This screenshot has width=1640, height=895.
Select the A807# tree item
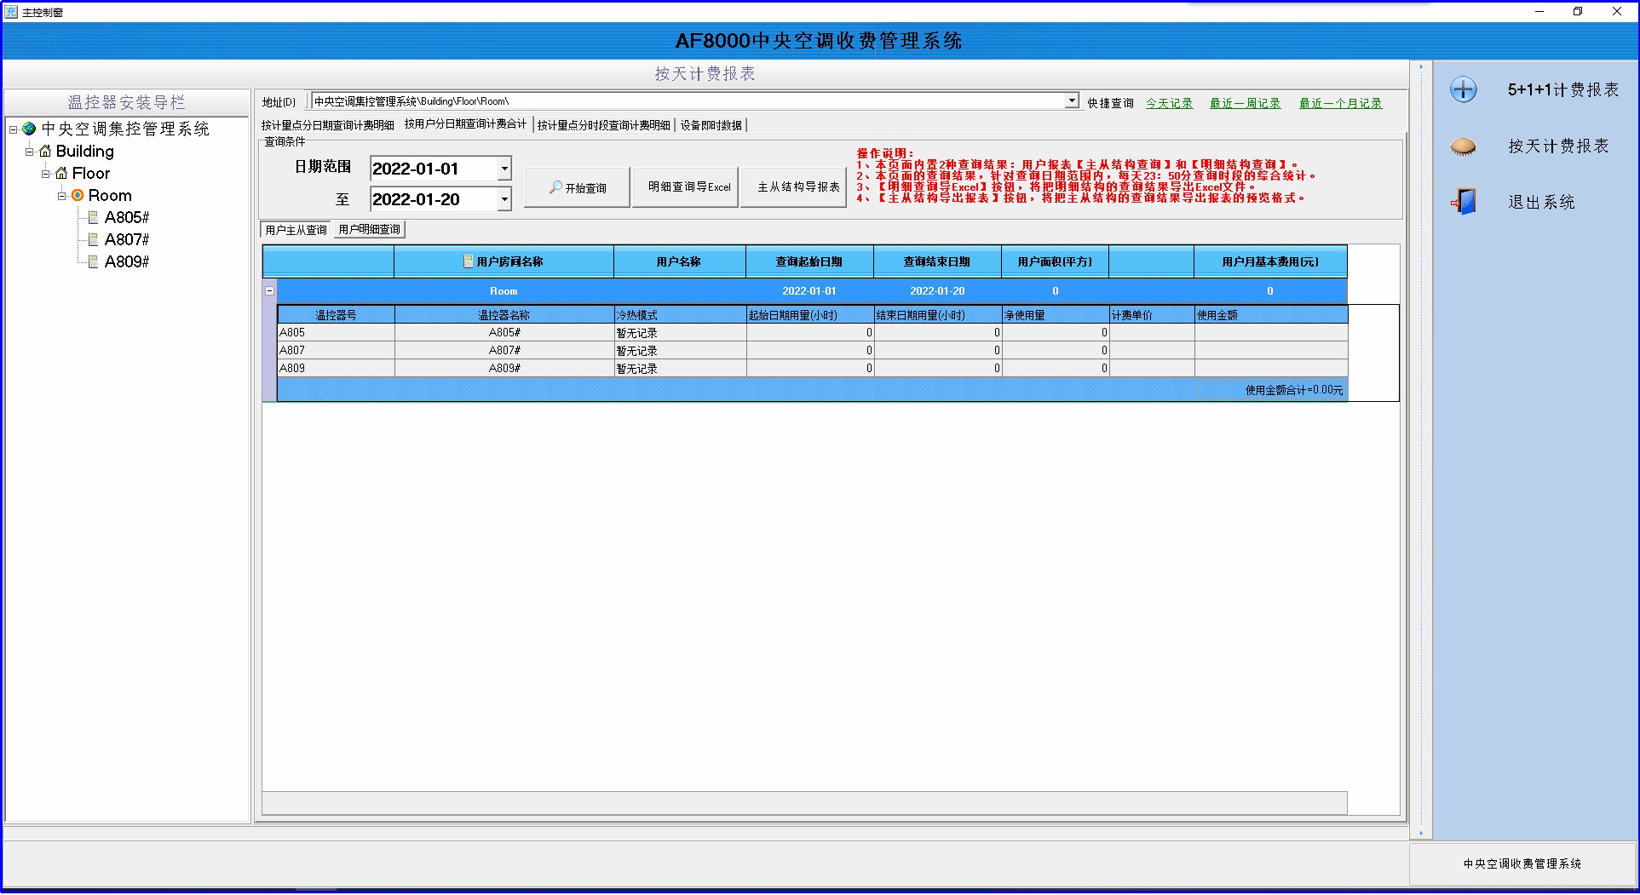[126, 239]
